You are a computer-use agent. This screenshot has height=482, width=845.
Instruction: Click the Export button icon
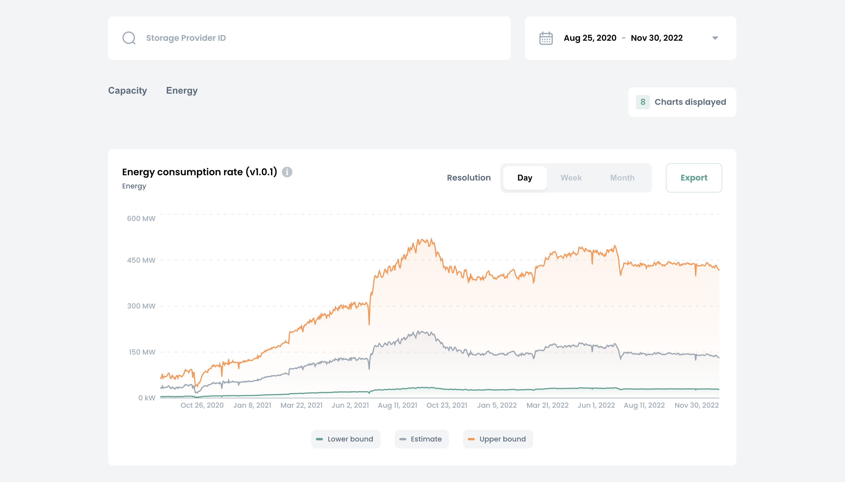point(694,178)
